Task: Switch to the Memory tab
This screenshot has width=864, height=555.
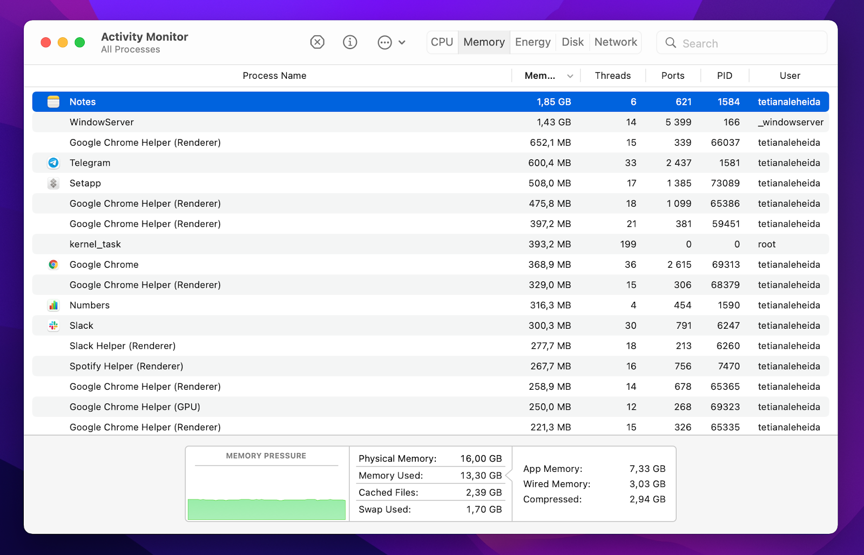Action: (x=484, y=42)
